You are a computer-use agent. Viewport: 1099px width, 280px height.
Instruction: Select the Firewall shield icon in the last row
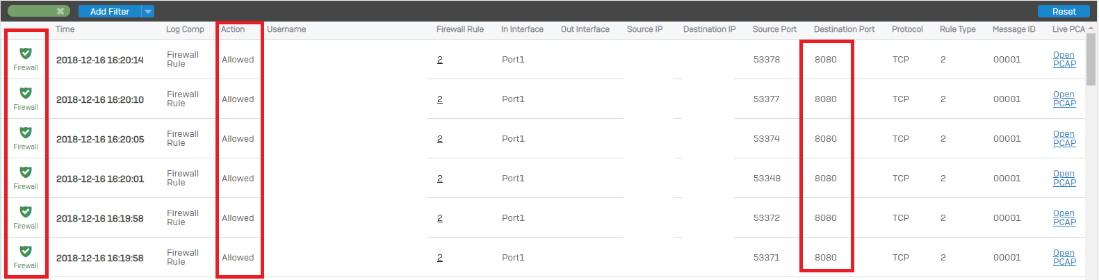click(x=26, y=252)
